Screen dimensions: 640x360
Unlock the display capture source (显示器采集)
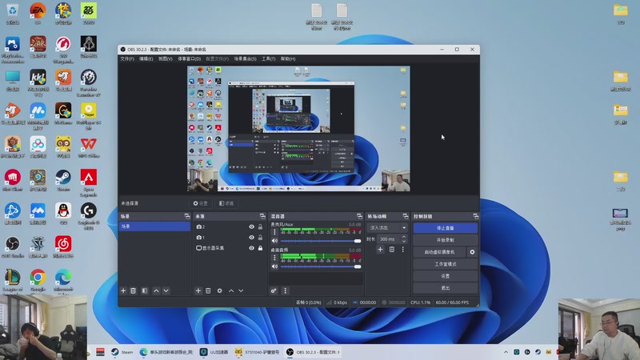(261, 248)
